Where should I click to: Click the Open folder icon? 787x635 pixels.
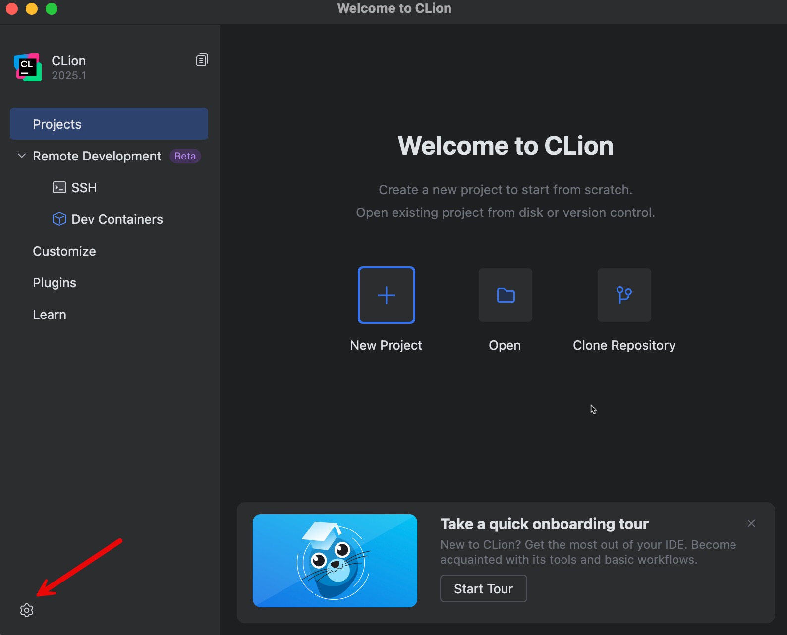pos(505,295)
